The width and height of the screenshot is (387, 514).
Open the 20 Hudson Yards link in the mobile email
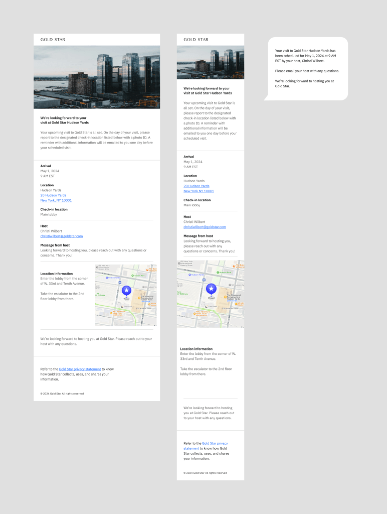(197, 186)
